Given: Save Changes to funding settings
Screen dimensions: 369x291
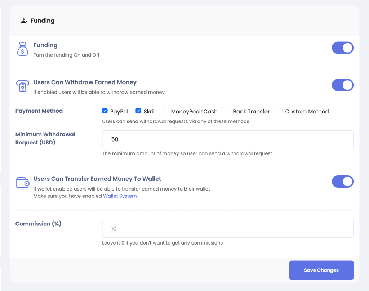Looking at the screenshot, I should pyautogui.click(x=321, y=270).
